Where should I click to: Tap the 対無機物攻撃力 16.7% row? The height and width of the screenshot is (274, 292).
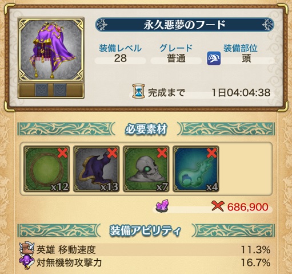click(146, 263)
